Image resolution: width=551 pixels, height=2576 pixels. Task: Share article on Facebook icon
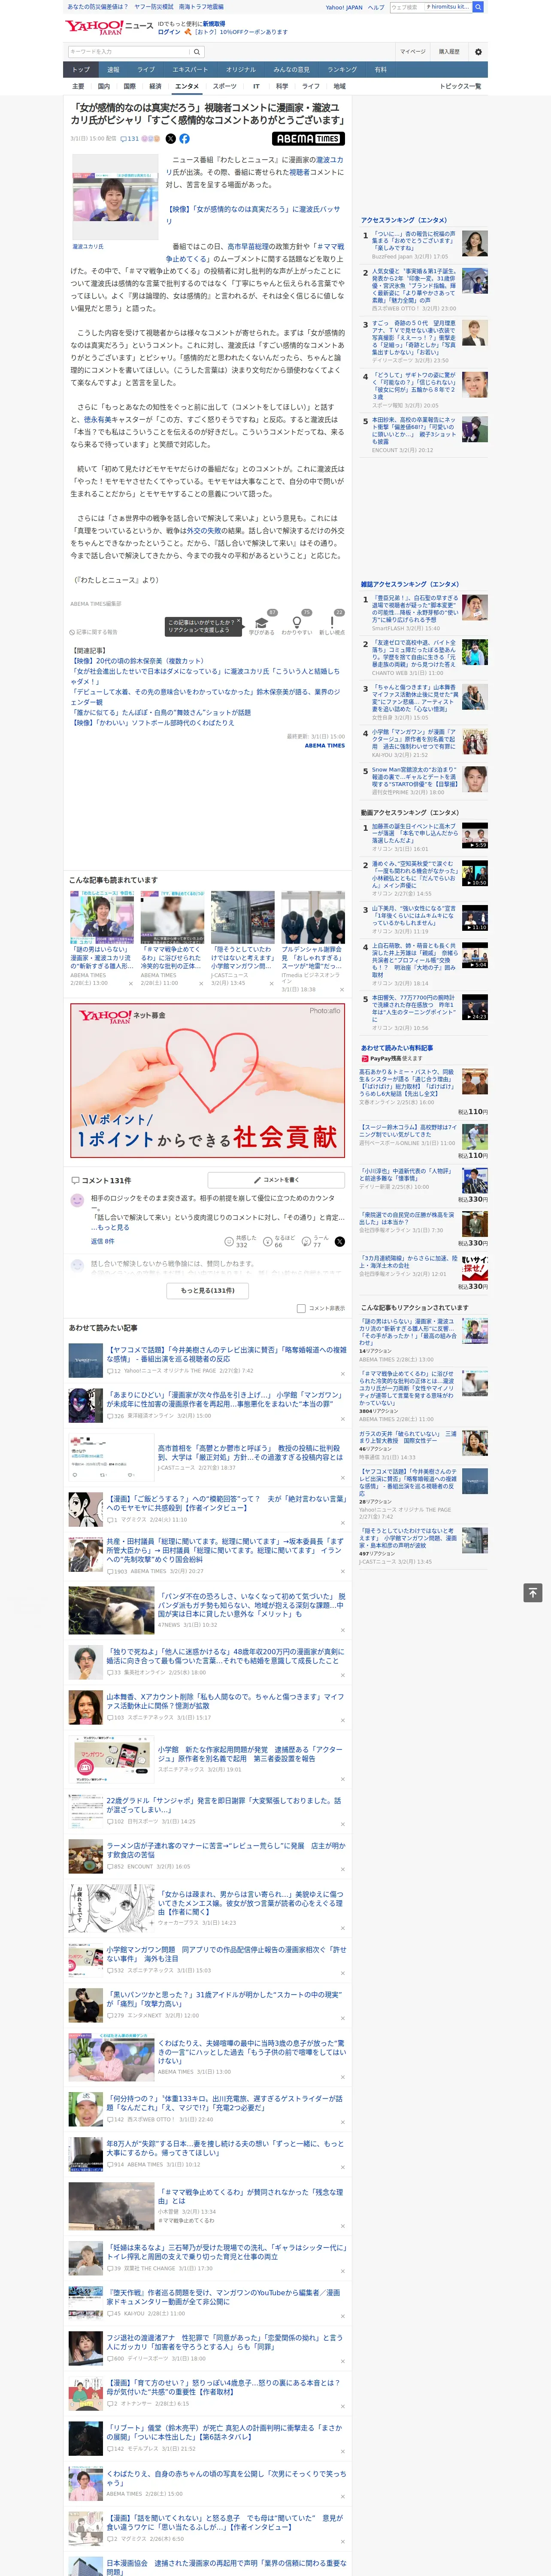pyautogui.click(x=184, y=139)
